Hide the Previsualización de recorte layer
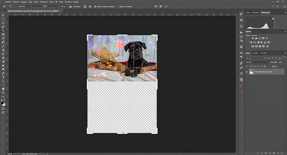The width and height of the screenshot is (287, 155). [x=247, y=72]
